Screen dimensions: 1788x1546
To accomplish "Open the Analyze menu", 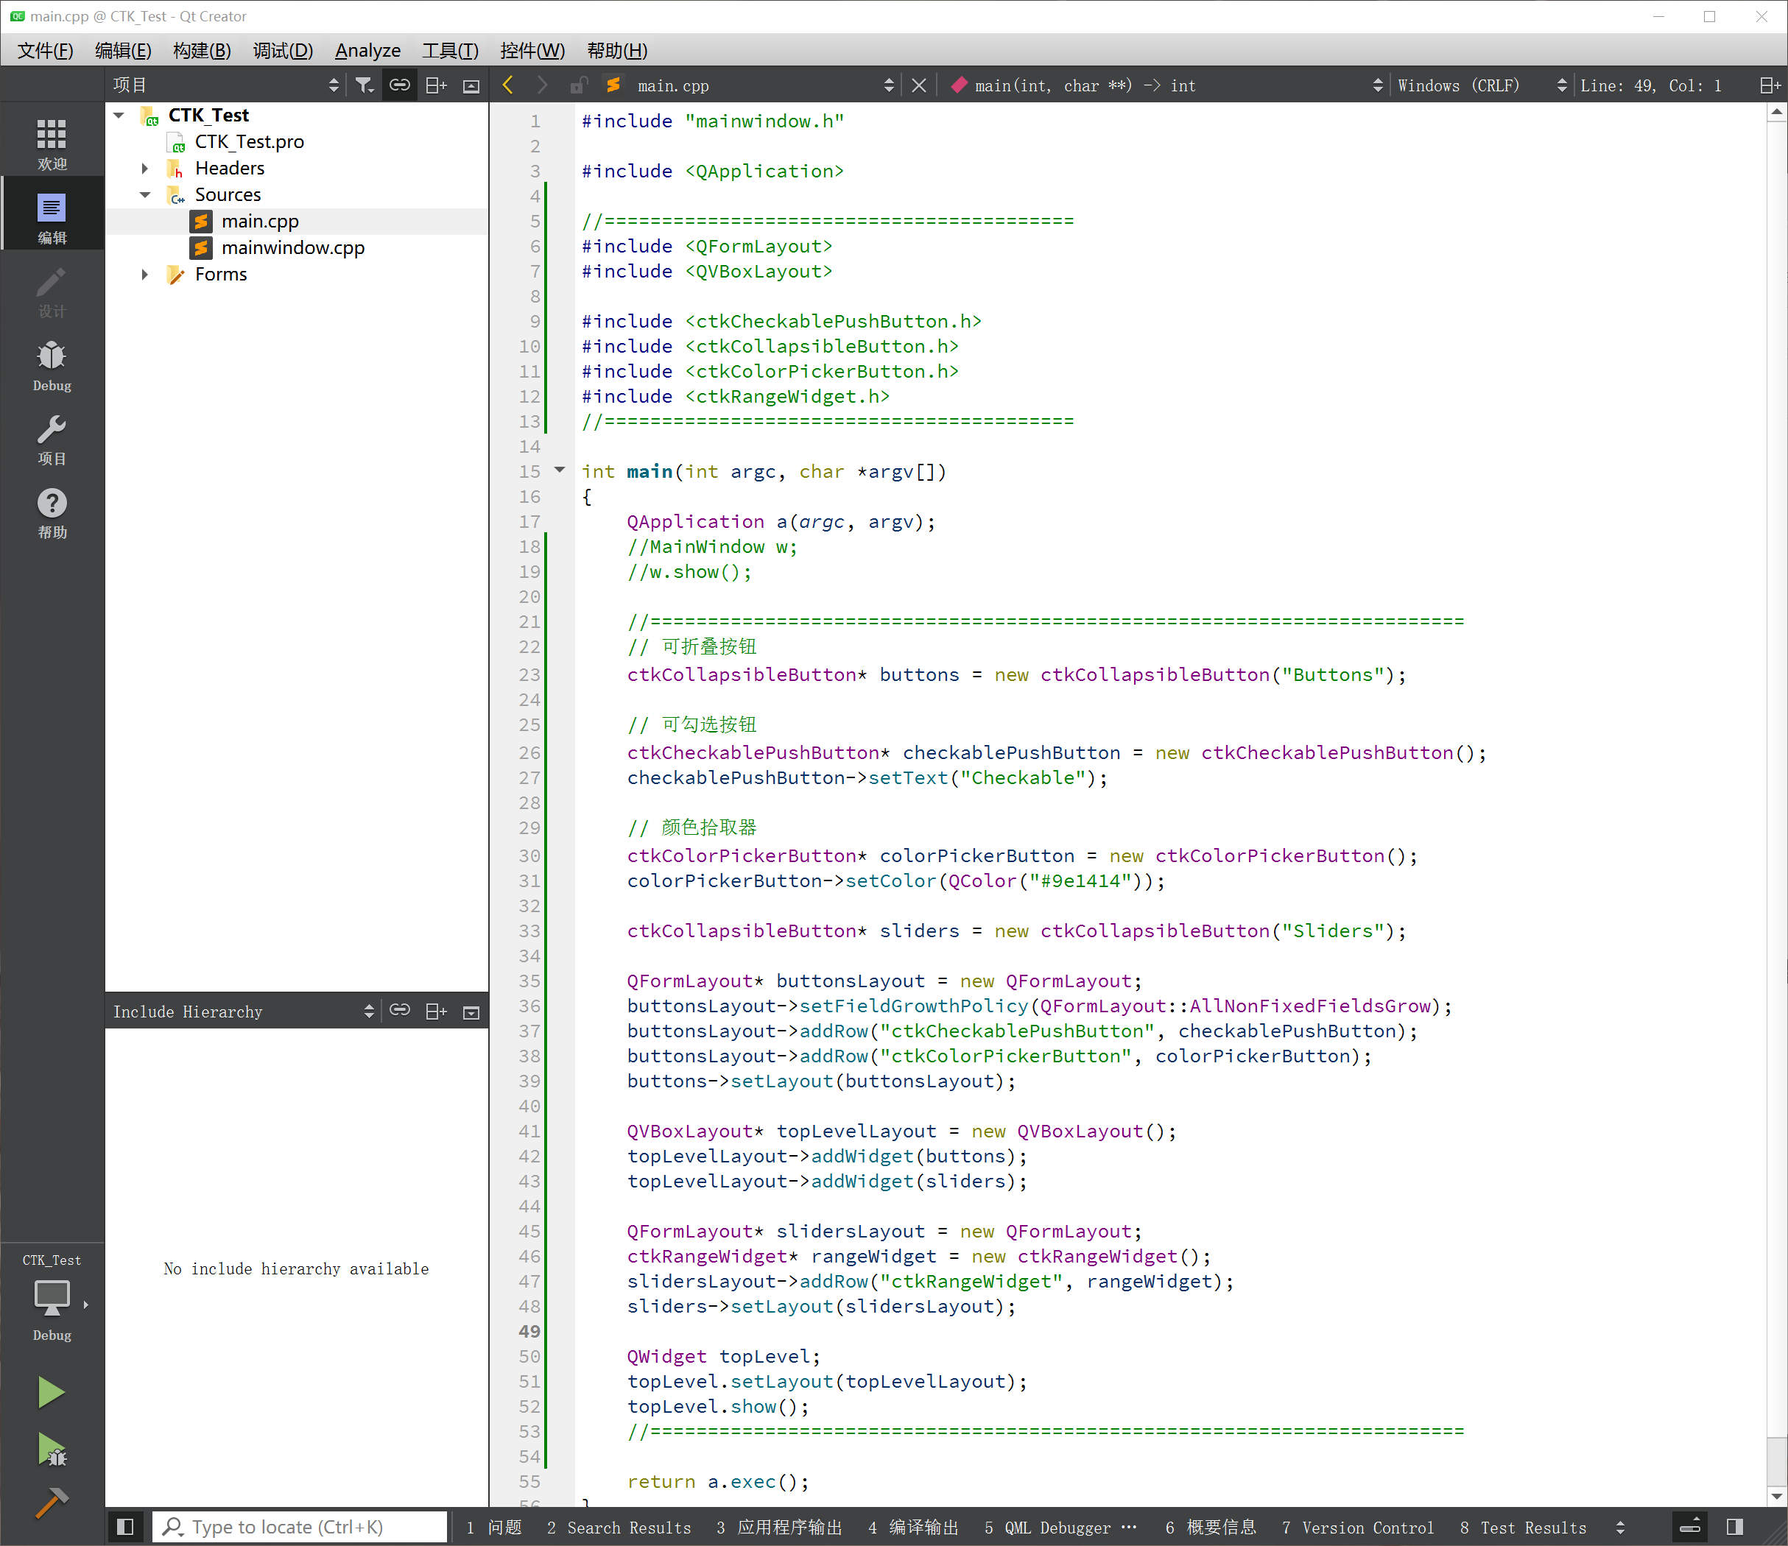I will point(367,50).
